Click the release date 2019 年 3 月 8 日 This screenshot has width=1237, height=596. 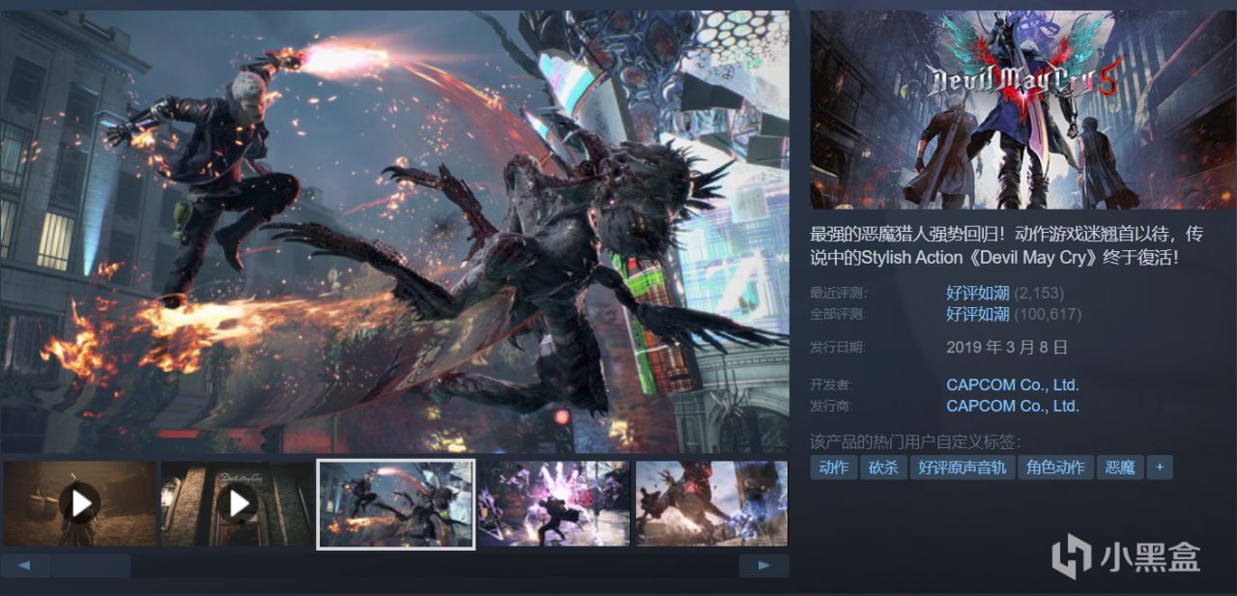(x=1007, y=347)
